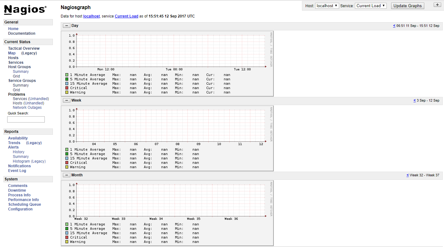Open Host Groups Summary
Viewport: 444px width, 247px height.
[21, 72]
